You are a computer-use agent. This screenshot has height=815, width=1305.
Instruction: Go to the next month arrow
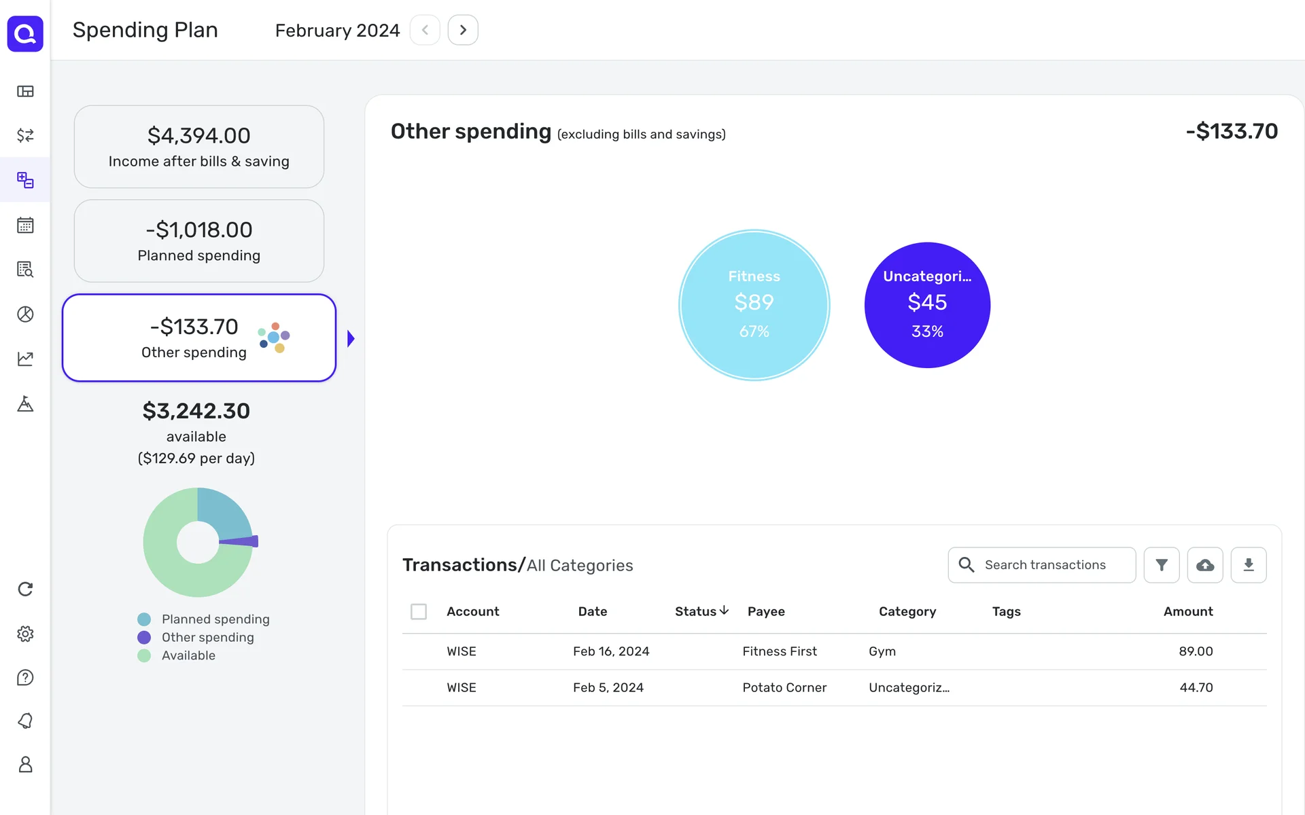463,30
